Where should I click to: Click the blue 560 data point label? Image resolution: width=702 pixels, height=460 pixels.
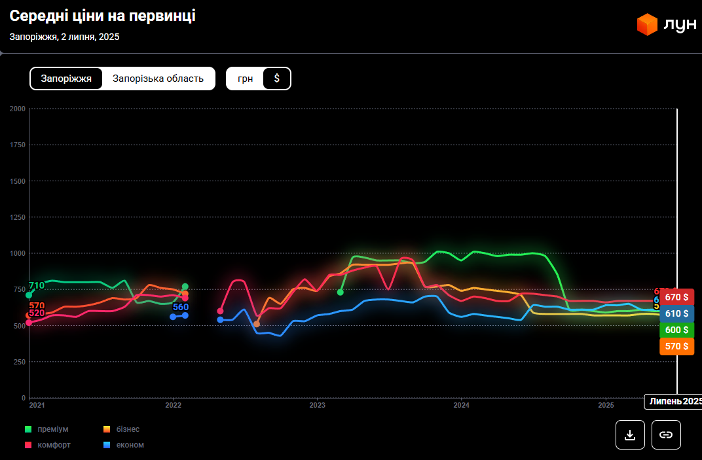point(180,307)
